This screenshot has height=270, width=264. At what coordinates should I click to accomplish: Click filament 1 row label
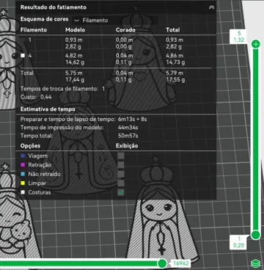tap(30, 40)
